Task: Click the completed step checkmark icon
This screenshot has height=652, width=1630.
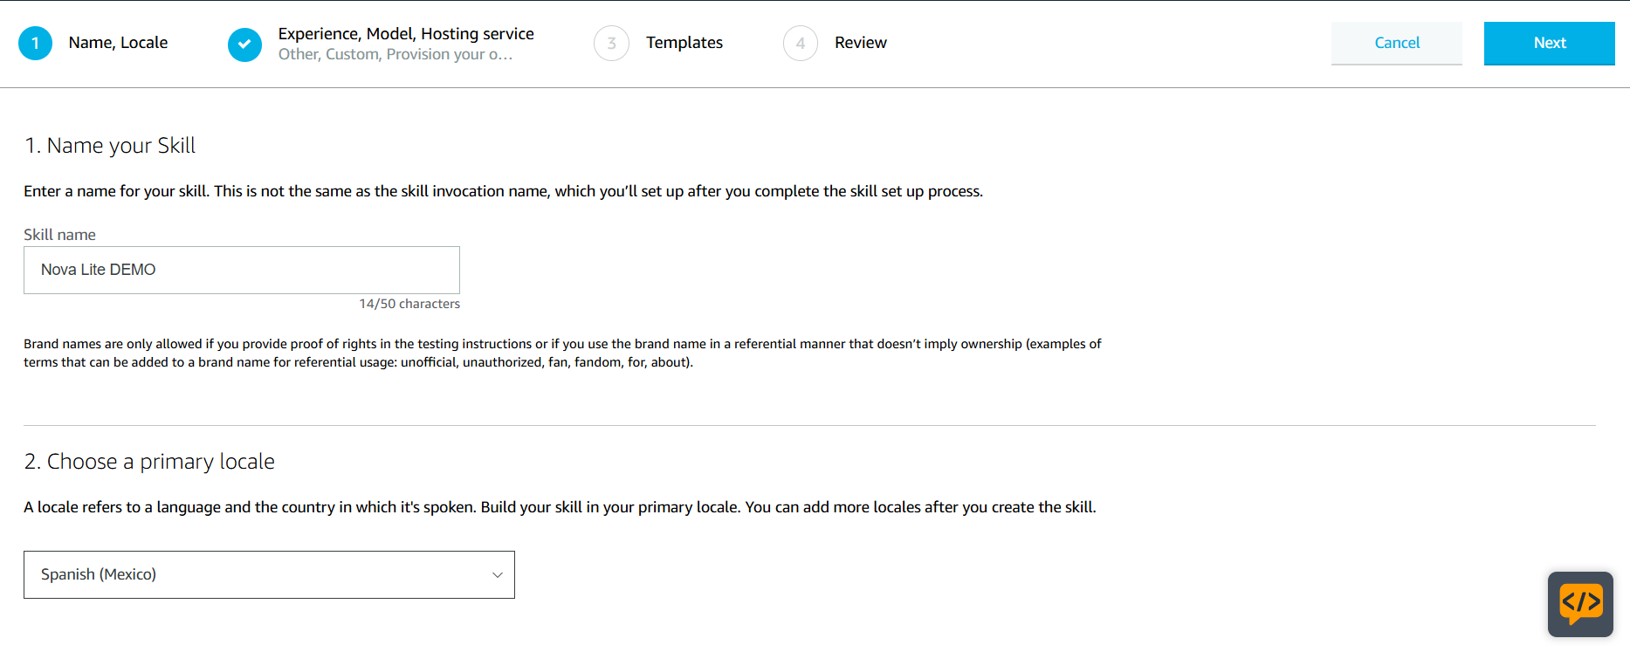Action: 244,44
